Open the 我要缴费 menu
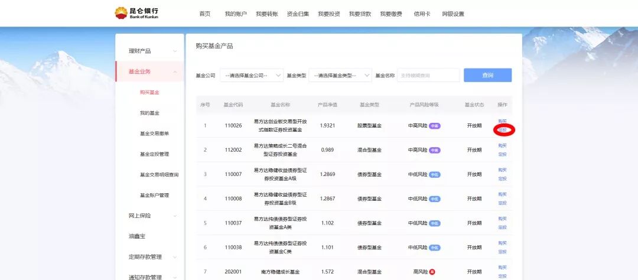 391,14
